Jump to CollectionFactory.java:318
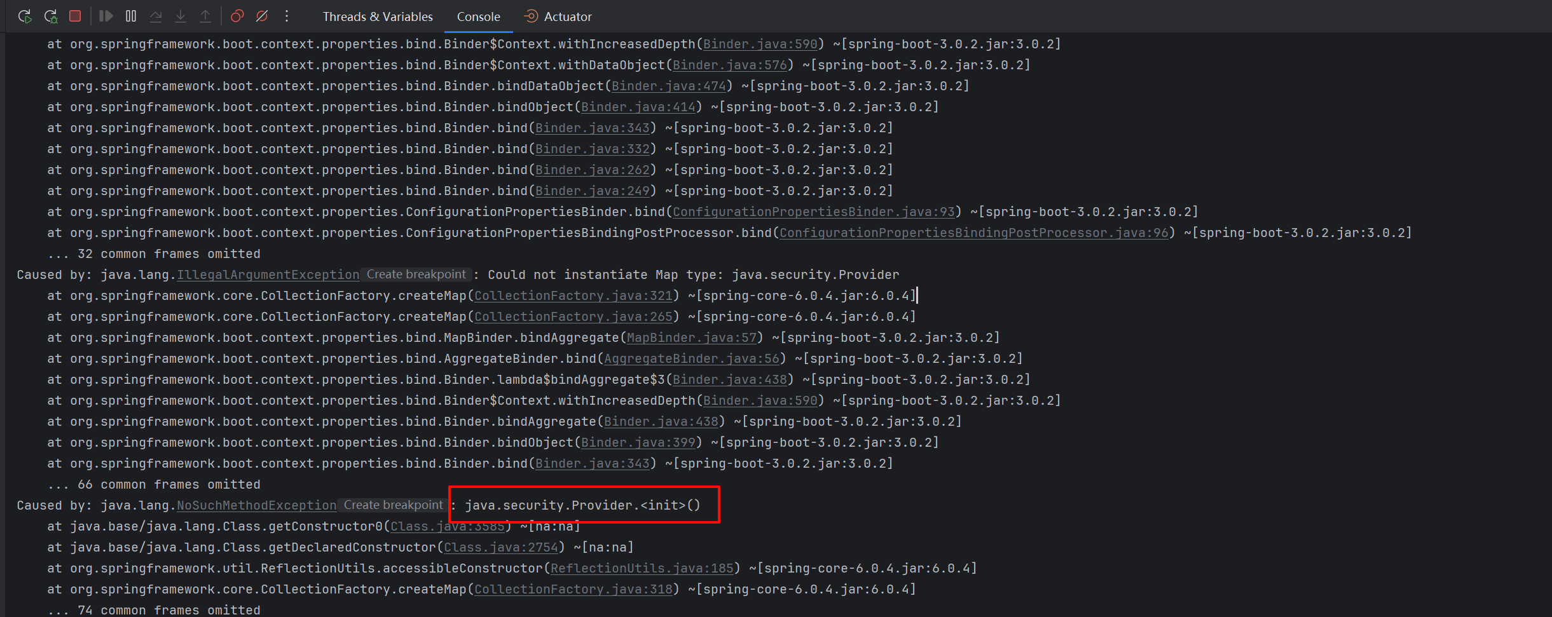The image size is (1552, 617). point(573,590)
